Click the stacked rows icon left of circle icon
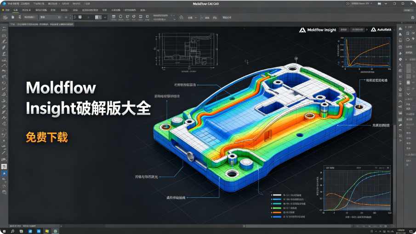Image resolution: width=416 pixels, height=234 pixels. point(114,17)
